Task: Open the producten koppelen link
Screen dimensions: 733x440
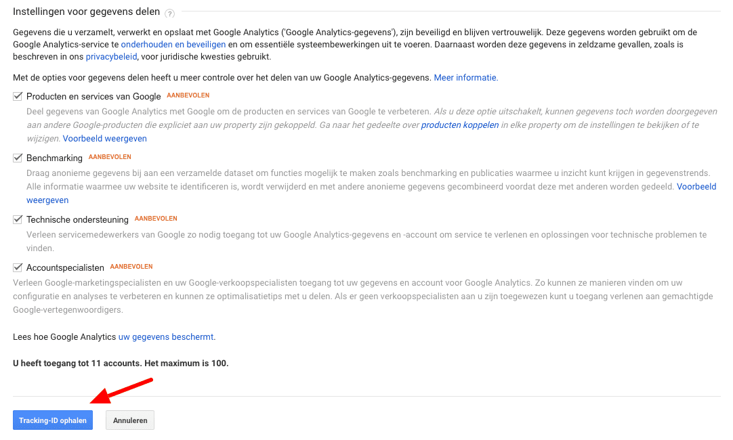Action: coord(460,125)
